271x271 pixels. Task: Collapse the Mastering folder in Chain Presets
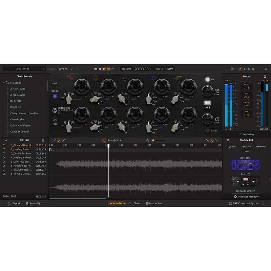tap(3, 82)
